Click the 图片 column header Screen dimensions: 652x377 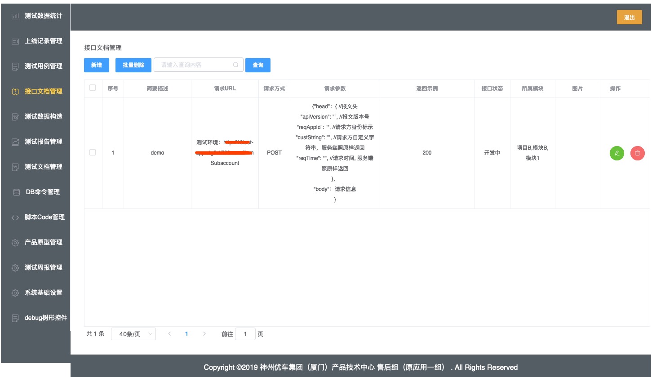(x=577, y=89)
